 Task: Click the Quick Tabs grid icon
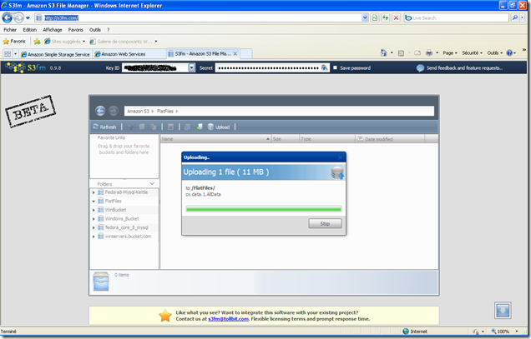click(8, 54)
